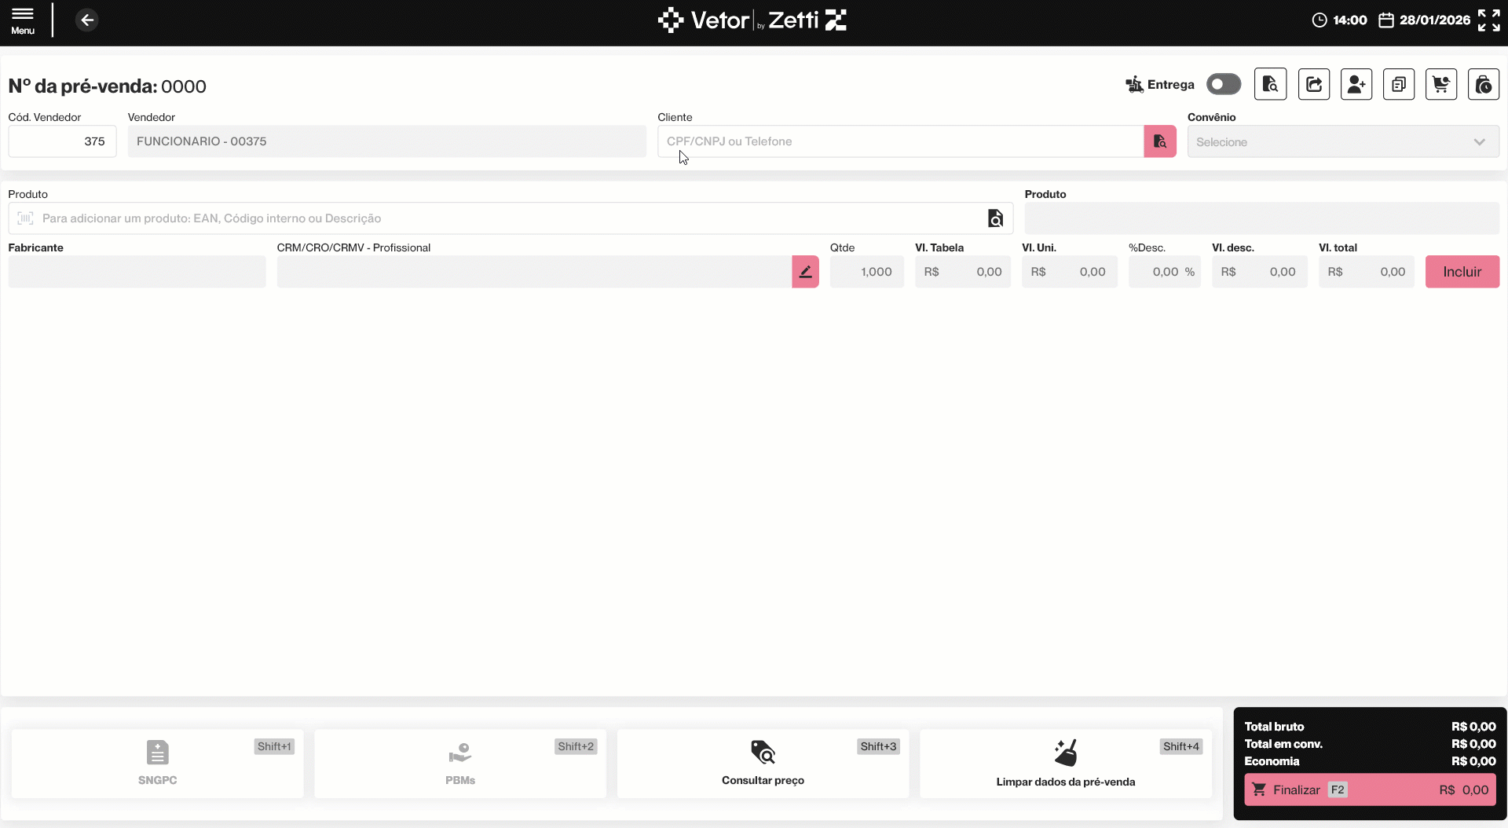Focus the product search input field

(x=511, y=218)
